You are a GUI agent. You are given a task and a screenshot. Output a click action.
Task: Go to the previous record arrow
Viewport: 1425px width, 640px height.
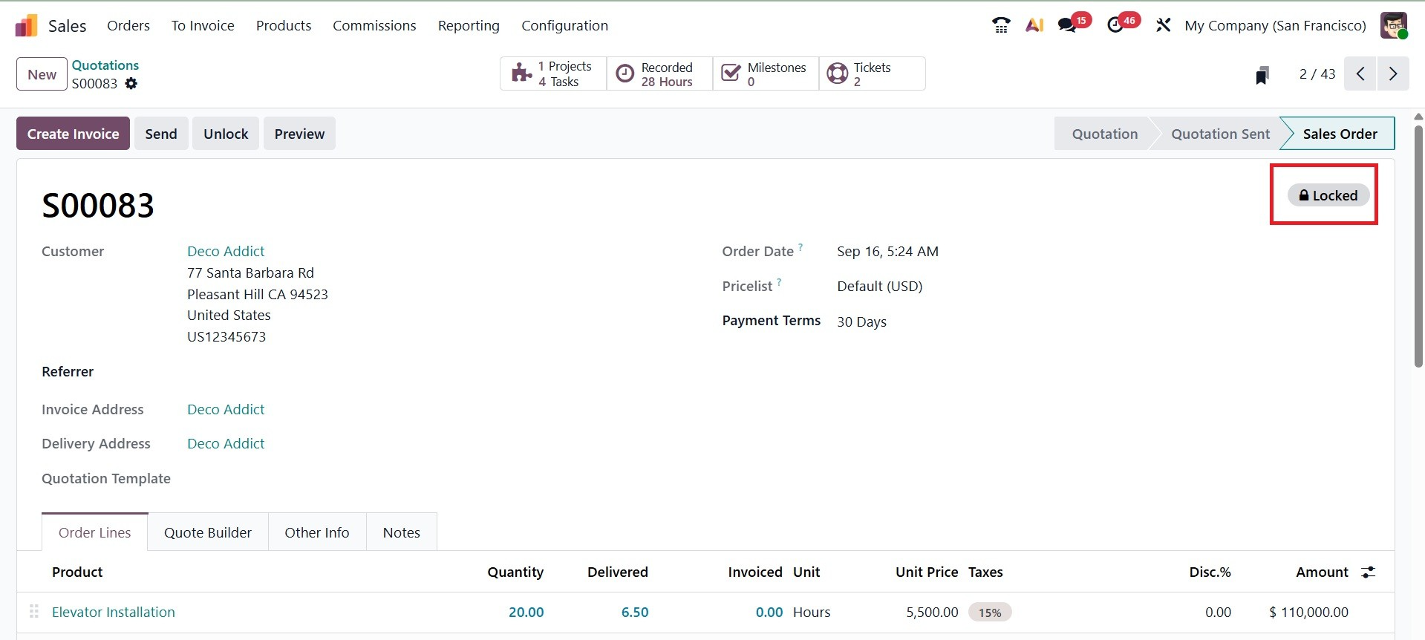click(1360, 74)
